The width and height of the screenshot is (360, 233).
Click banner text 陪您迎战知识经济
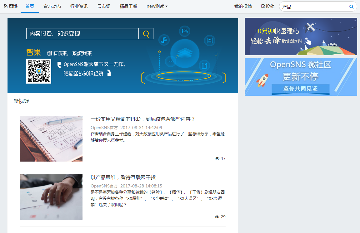pyautogui.click(x=83, y=74)
